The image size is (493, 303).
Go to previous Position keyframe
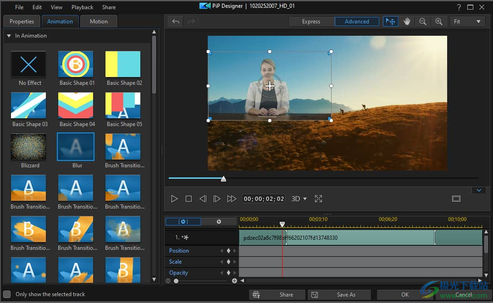tap(222, 250)
